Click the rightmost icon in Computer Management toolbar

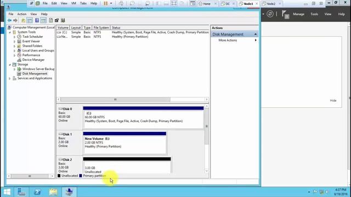63,21
